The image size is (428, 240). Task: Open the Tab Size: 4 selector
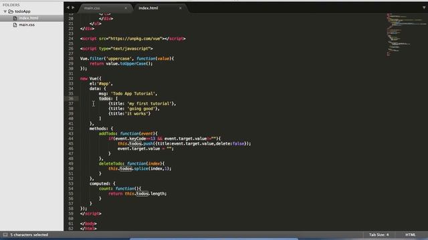(379, 235)
